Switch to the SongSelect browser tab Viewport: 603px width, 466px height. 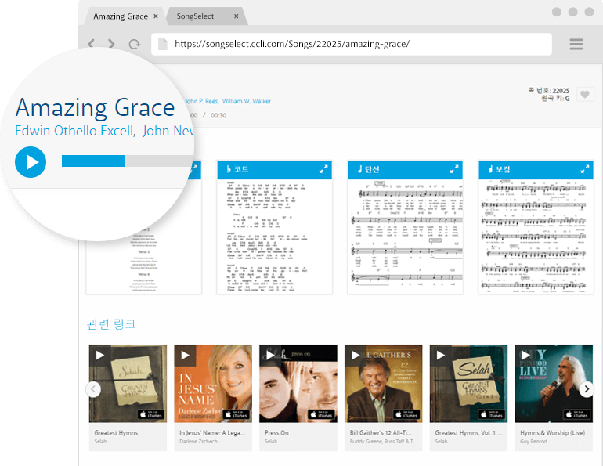click(x=195, y=16)
